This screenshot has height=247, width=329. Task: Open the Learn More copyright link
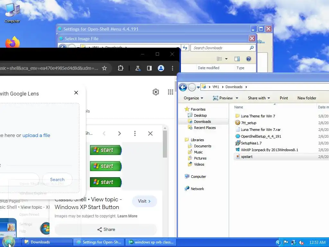pyautogui.click(x=127, y=216)
